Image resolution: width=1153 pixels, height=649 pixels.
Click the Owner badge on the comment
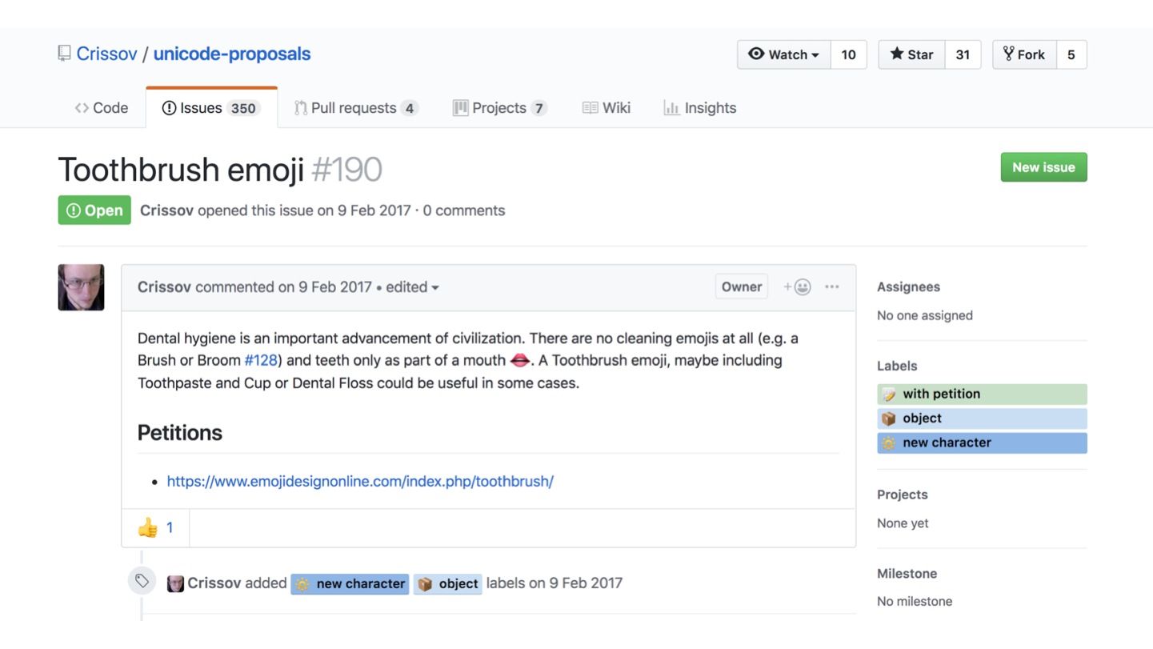(742, 286)
